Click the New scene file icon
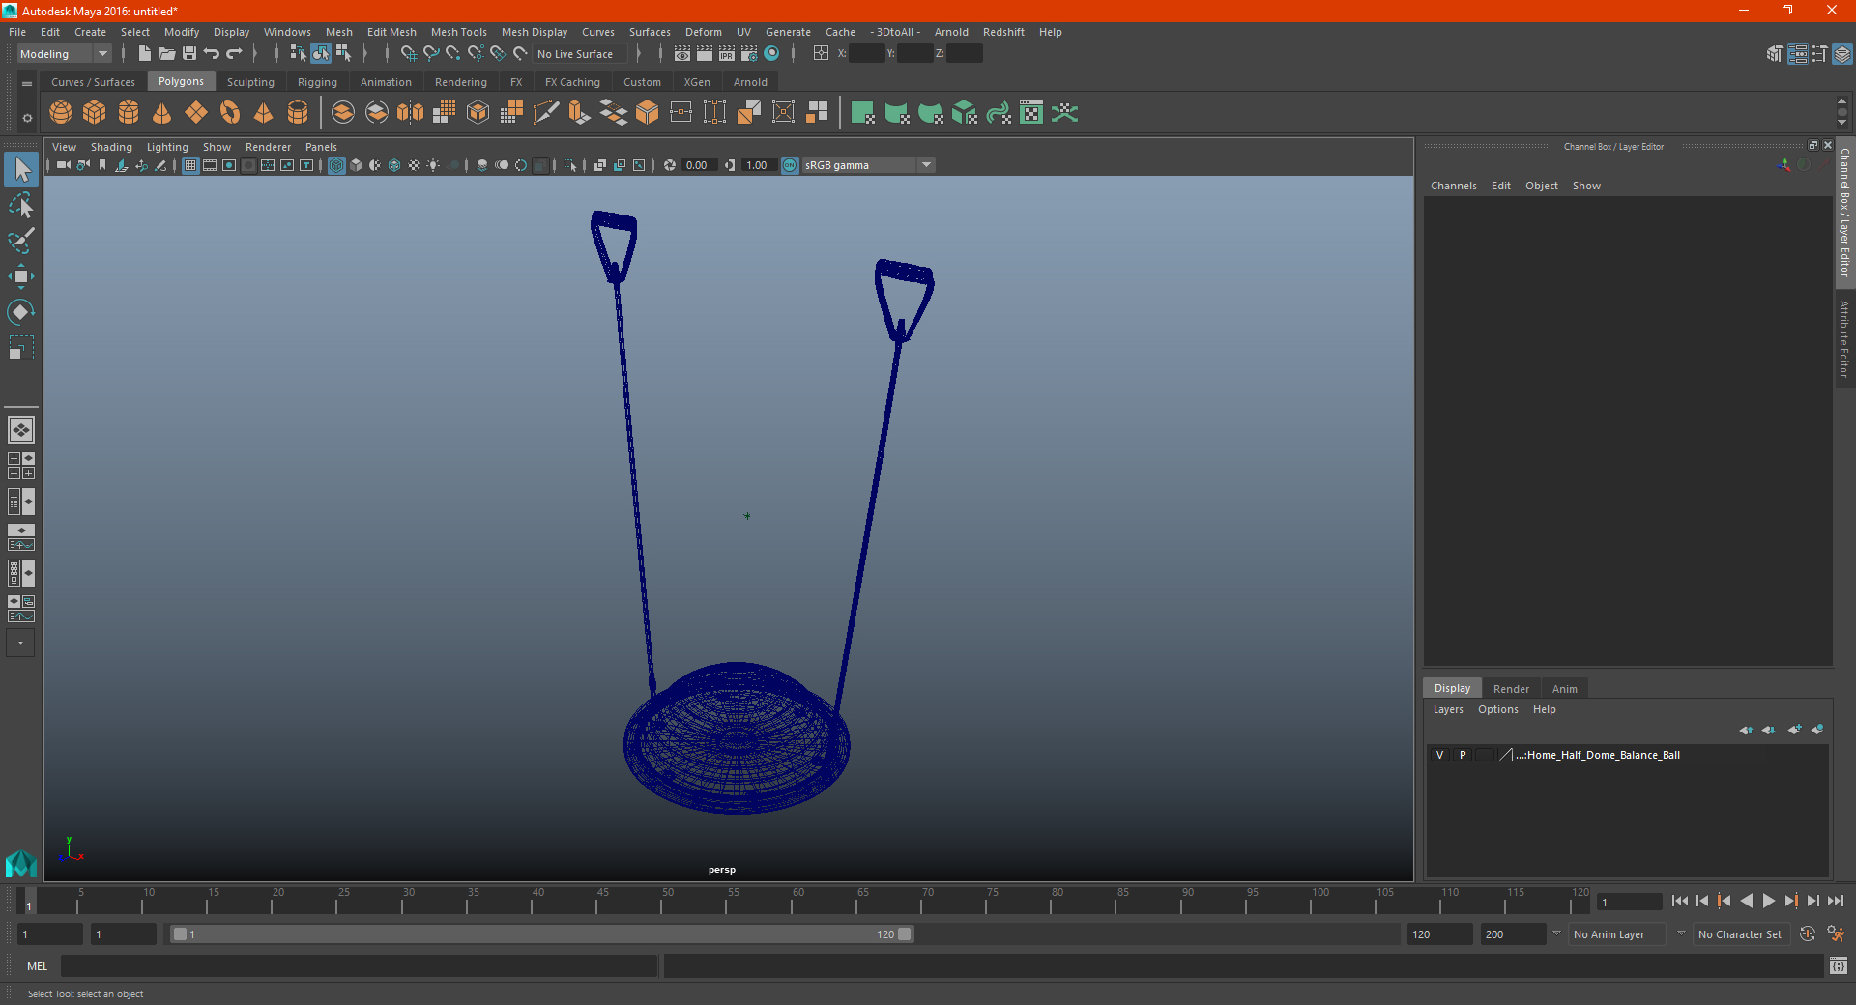This screenshot has height=1005, width=1856. coord(144,54)
